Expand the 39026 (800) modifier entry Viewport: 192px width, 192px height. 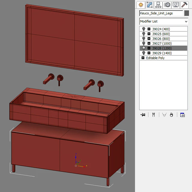pos(149,39)
